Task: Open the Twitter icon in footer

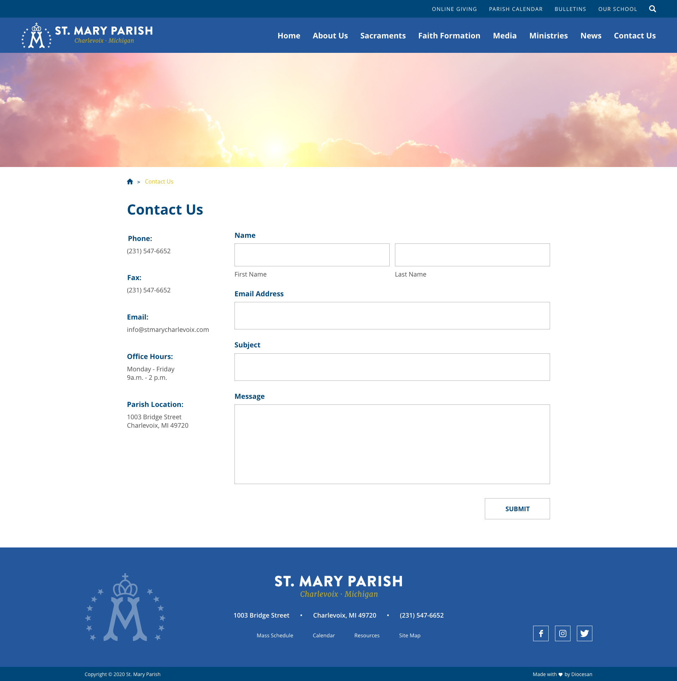Action: click(584, 633)
